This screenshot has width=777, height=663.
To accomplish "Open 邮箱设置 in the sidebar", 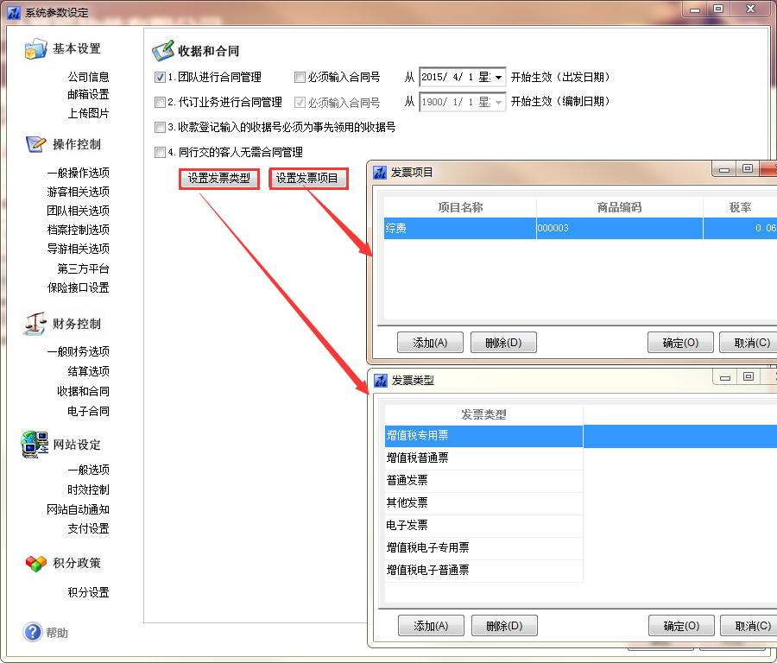I will [x=88, y=94].
